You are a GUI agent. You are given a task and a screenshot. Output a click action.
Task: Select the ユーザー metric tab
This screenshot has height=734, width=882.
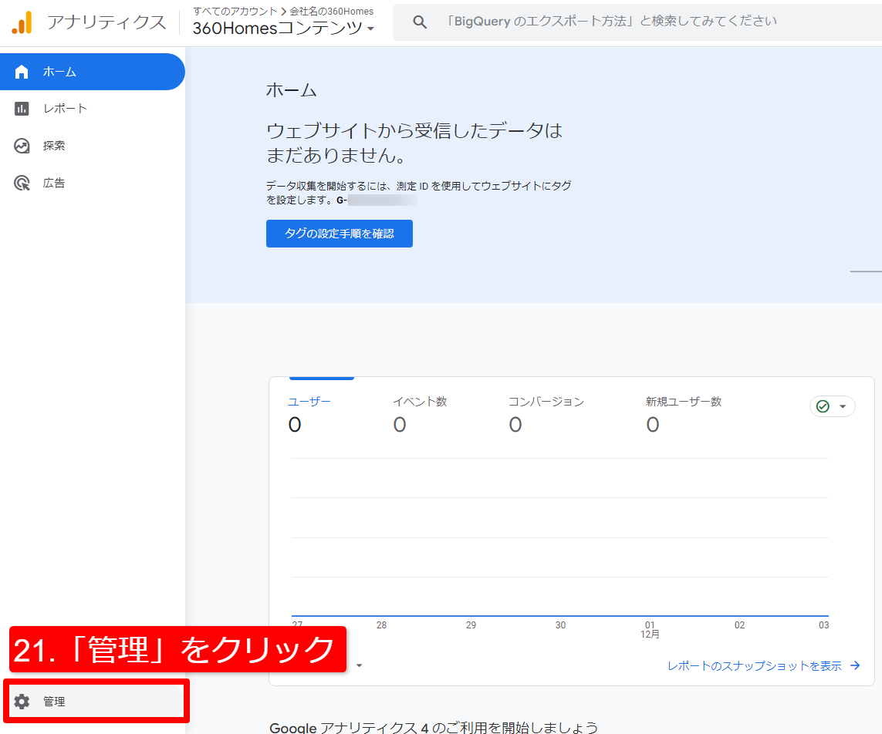(309, 402)
